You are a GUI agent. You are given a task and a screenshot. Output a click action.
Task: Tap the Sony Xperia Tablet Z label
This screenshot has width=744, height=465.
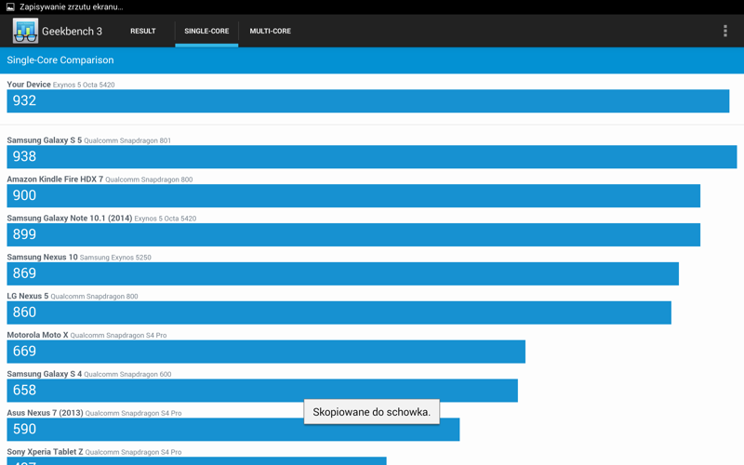[45, 452]
